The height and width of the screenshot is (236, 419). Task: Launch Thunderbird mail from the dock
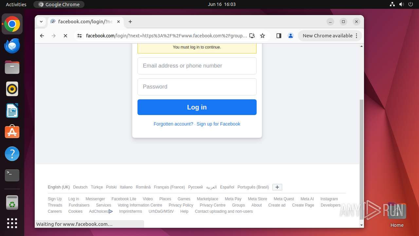coord(12,46)
